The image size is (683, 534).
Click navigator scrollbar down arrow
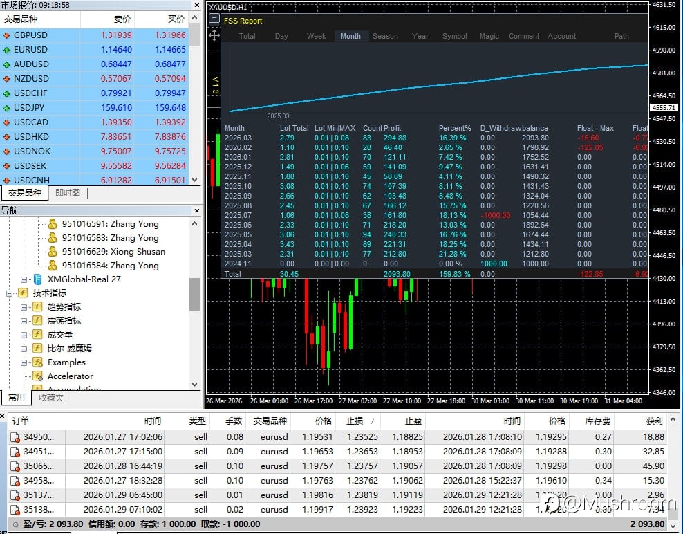(x=195, y=385)
